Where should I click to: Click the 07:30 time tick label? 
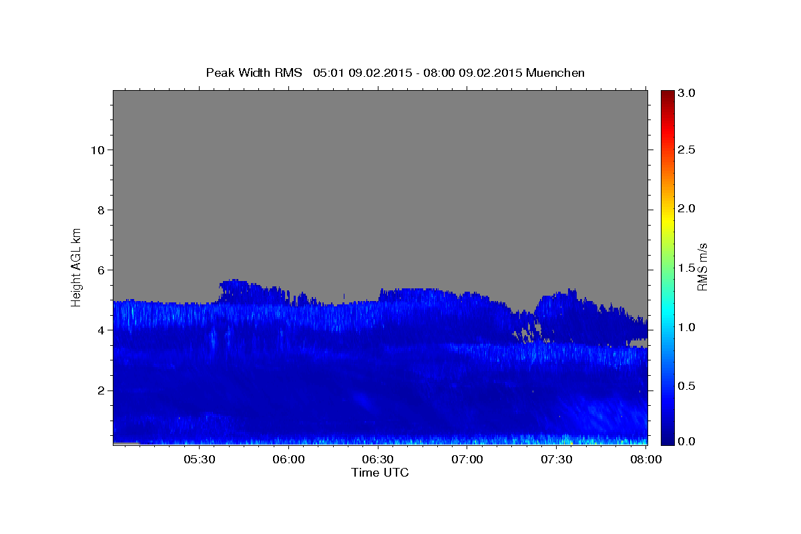point(557,459)
